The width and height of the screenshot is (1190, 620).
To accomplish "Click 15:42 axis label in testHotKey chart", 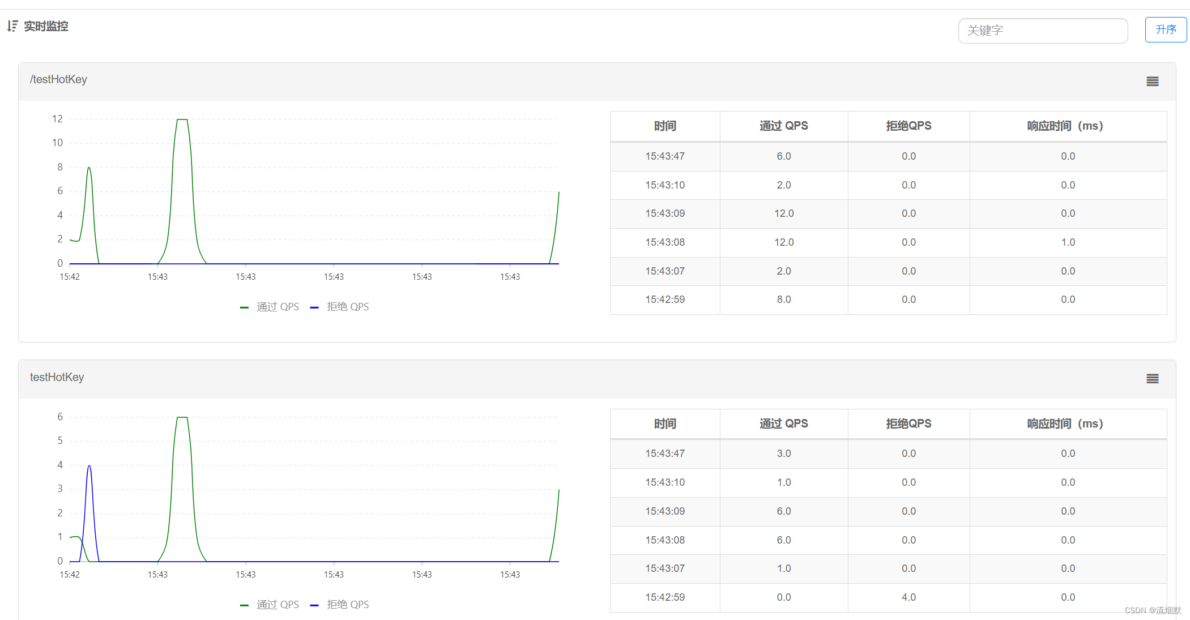I will click(70, 575).
